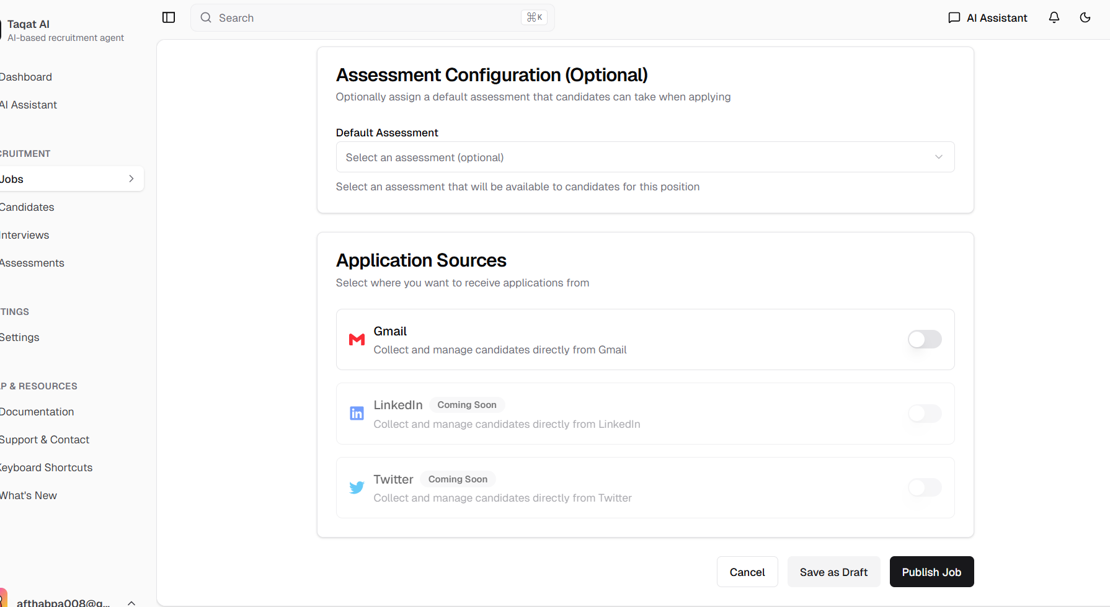Open the AI Assistant chat icon
This screenshot has height=607, width=1110.
click(954, 17)
